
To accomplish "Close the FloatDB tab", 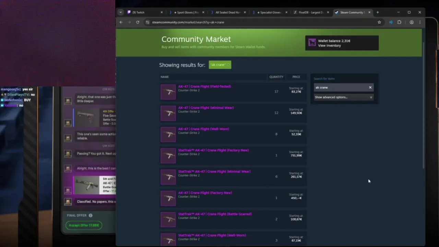I will [x=328, y=12].
